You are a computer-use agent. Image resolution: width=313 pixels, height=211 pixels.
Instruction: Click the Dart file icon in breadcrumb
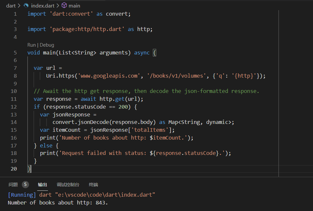pyautogui.click(x=26, y=6)
